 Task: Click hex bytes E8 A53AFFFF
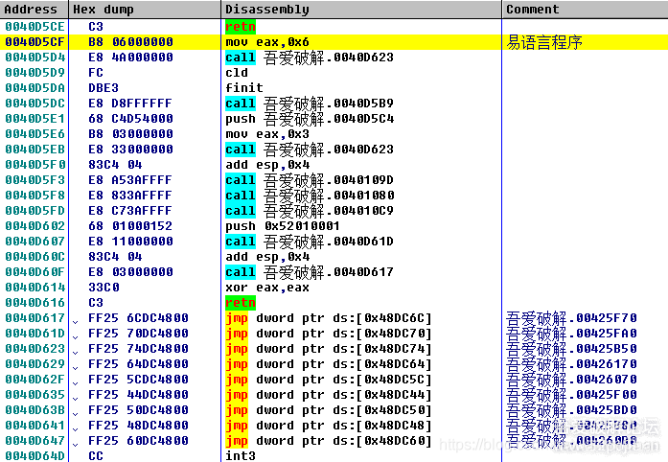(130, 180)
